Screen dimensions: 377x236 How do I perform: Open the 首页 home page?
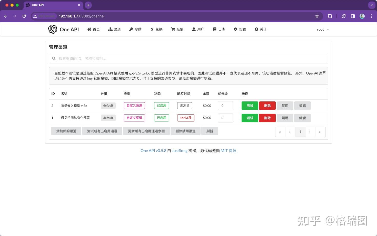tap(93, 29)
